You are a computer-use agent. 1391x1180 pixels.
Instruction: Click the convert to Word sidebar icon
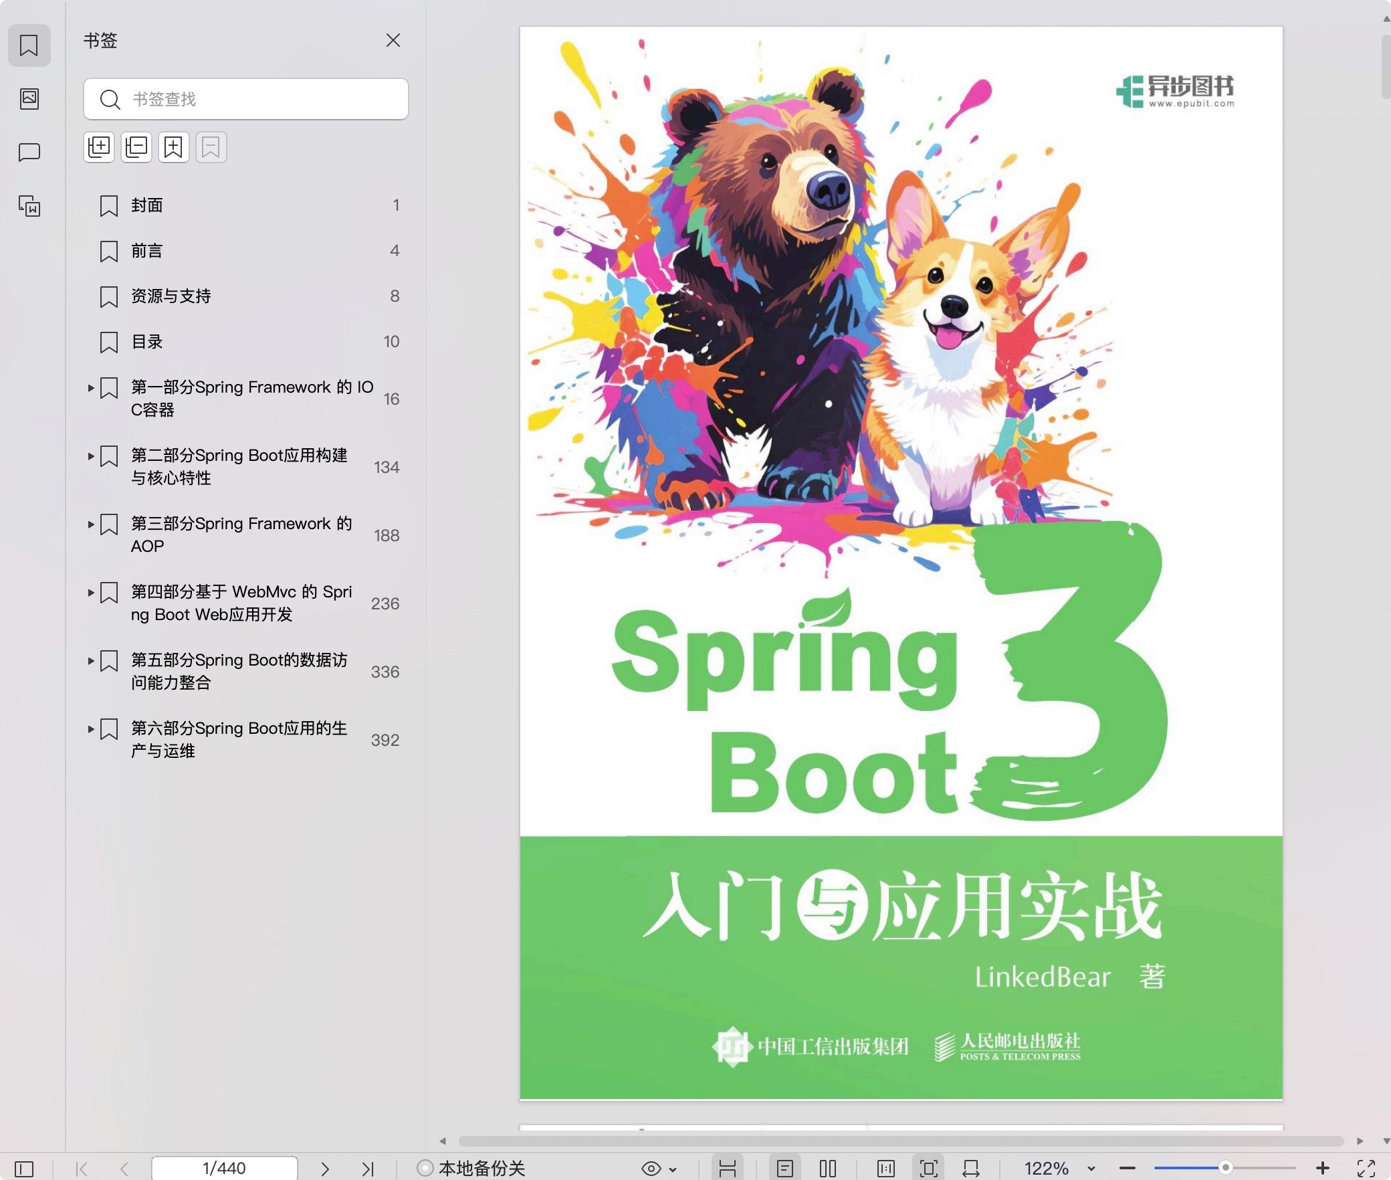point(29,206)
